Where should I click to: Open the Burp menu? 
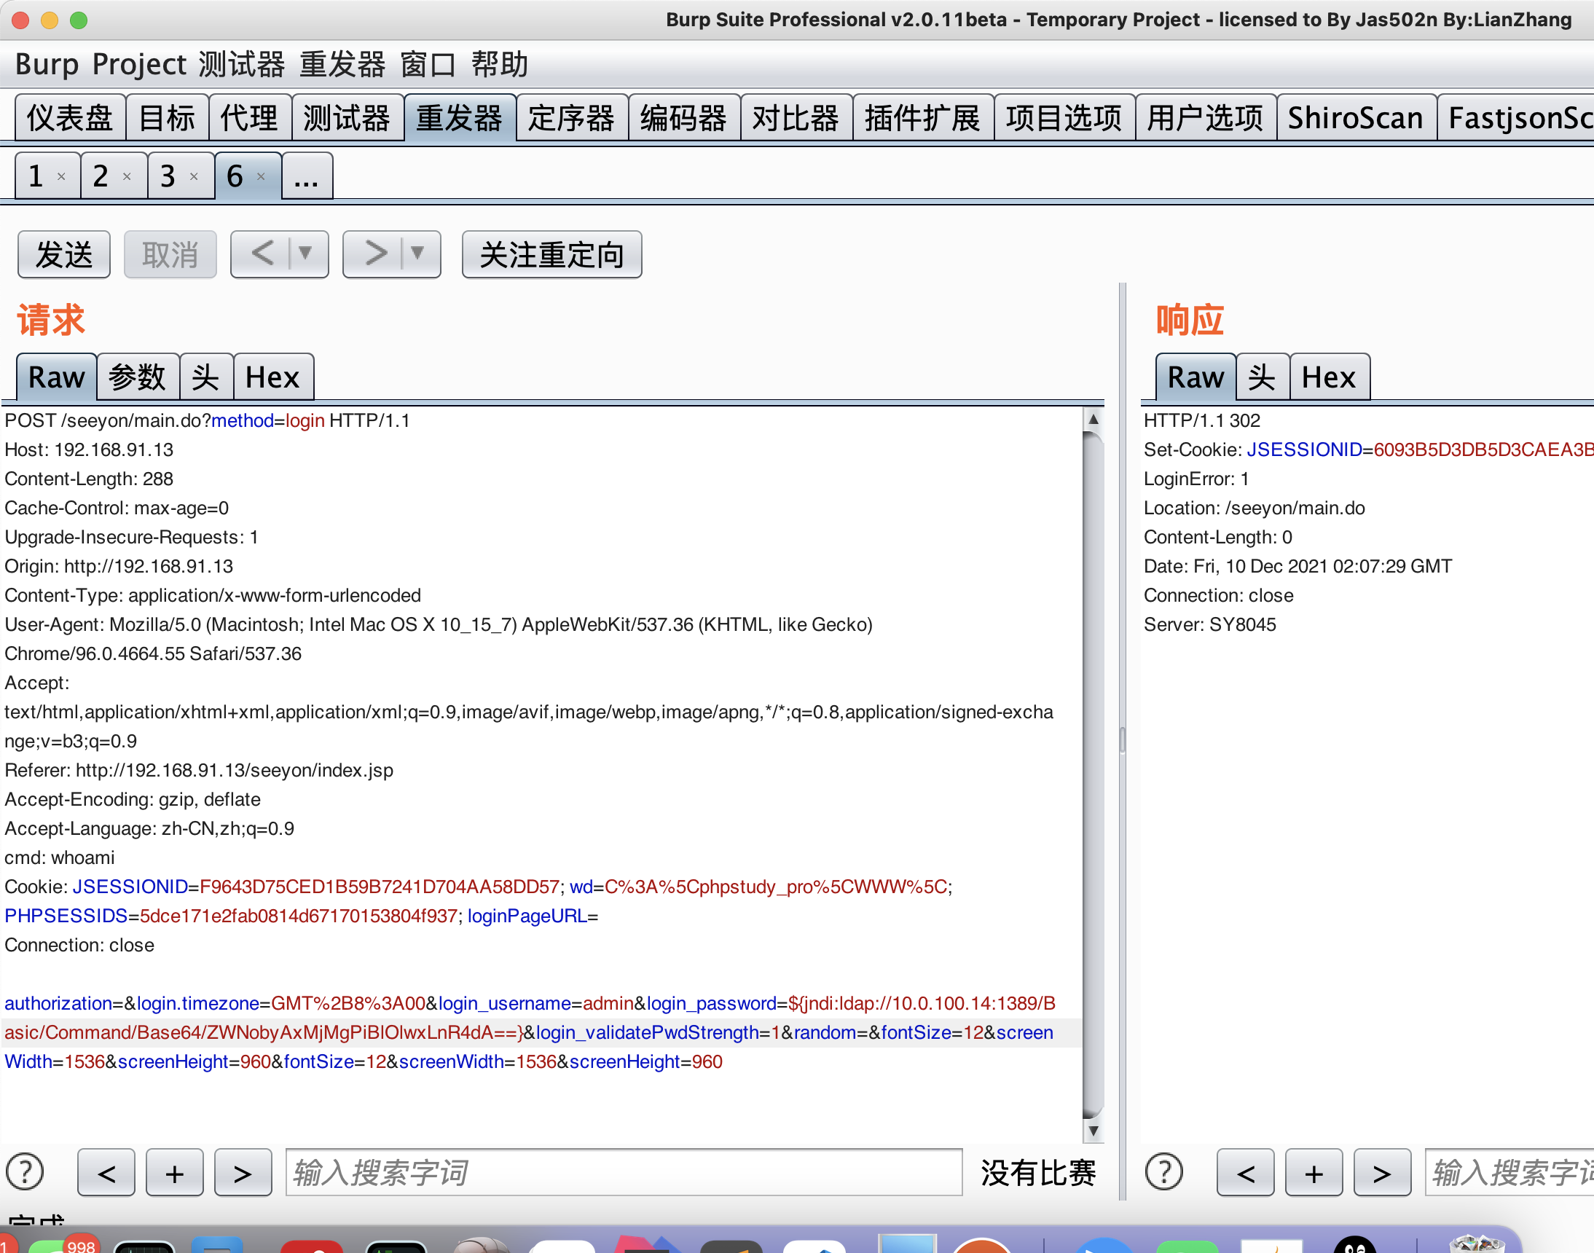click(47, 65)
